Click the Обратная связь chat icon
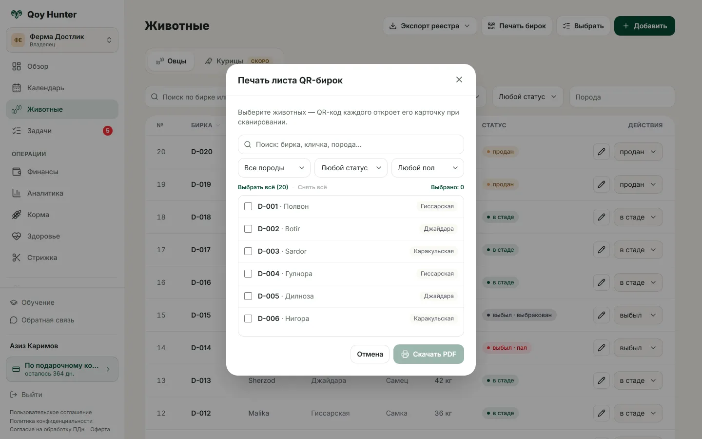 click(x=14, y=320)
